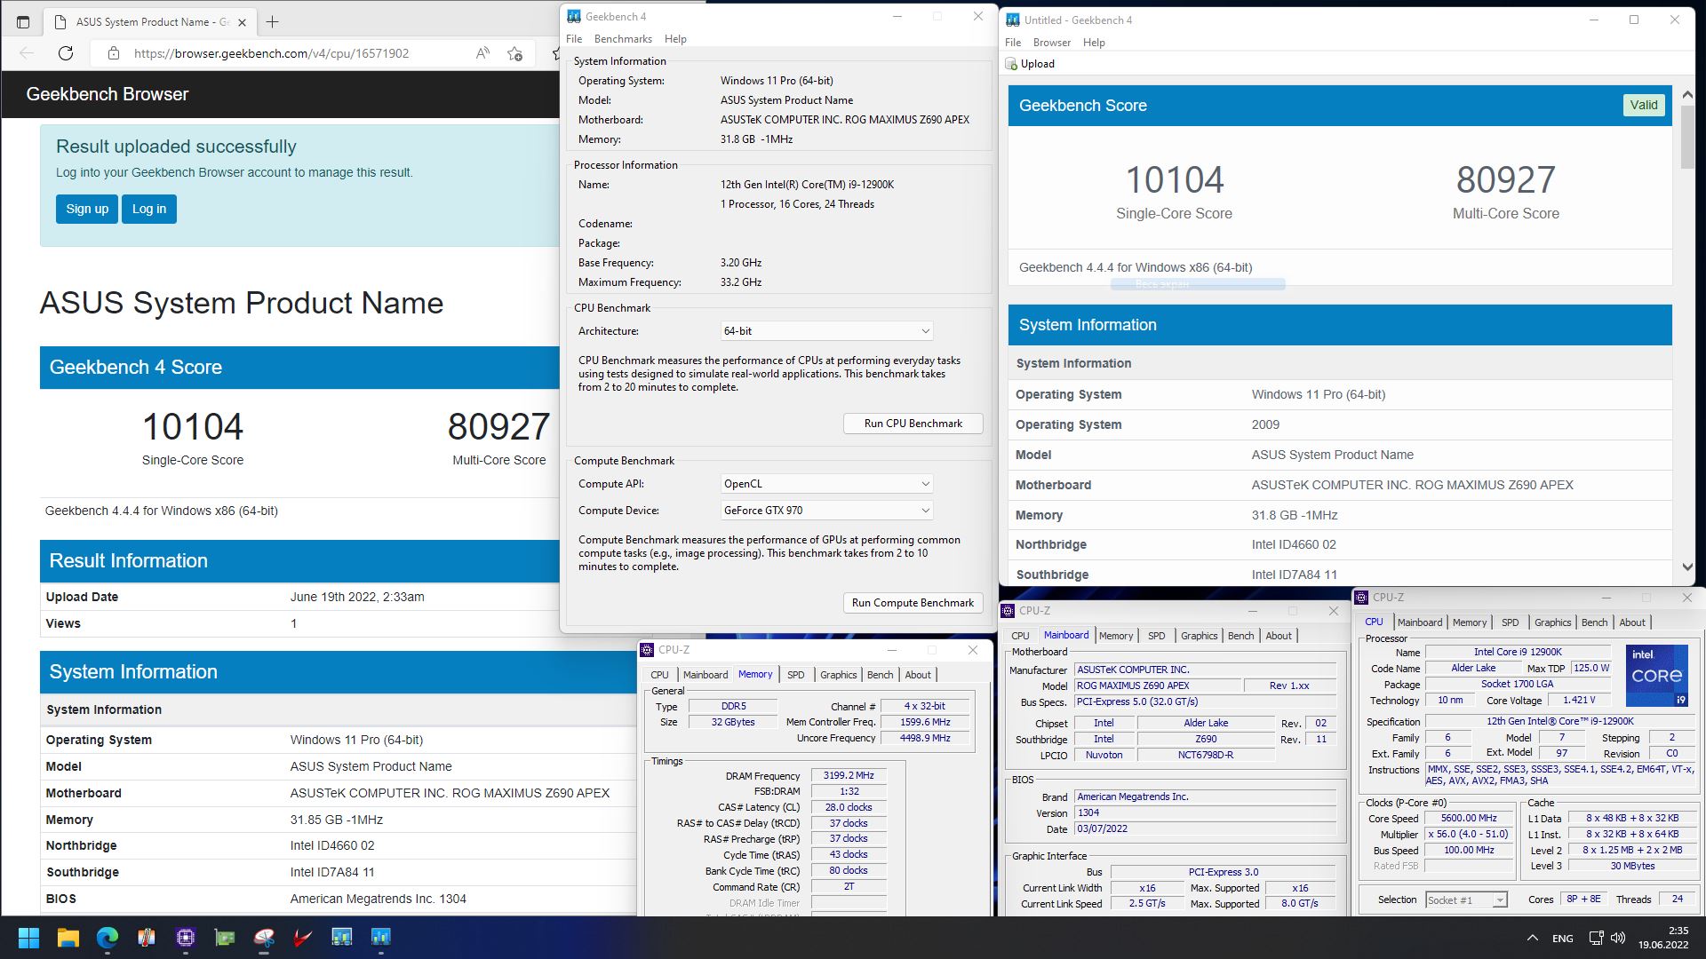This screenshot has width=1706, height=959.
Task: Open Windows Start menu
Action: (28, 937)
